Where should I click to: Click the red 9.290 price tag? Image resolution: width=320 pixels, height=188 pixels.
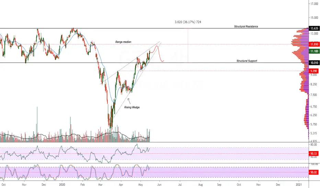tap(313, 71)
